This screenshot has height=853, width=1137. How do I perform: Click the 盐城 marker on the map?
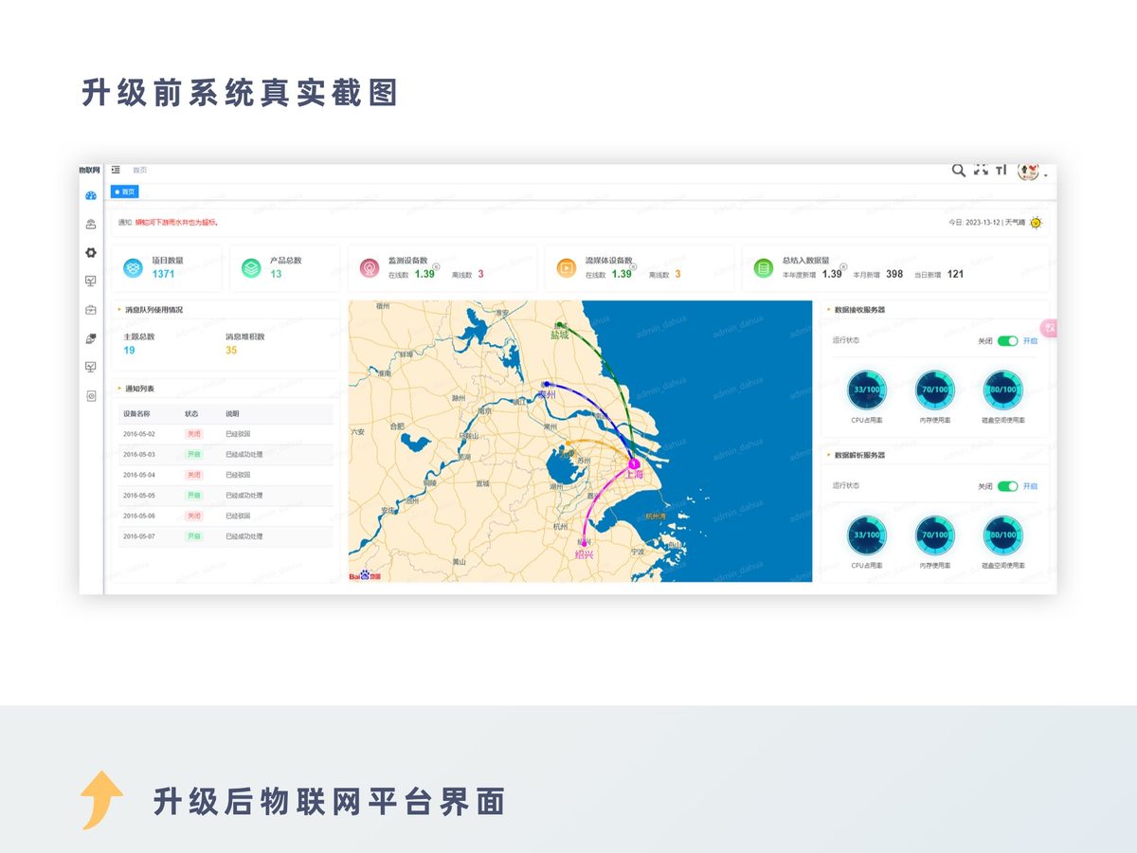[x=560, y=325]
